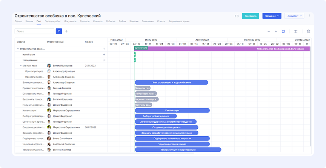Click the blue filter icon button
Viewport: 326px width, 168px height.
(x=59, y=31)
